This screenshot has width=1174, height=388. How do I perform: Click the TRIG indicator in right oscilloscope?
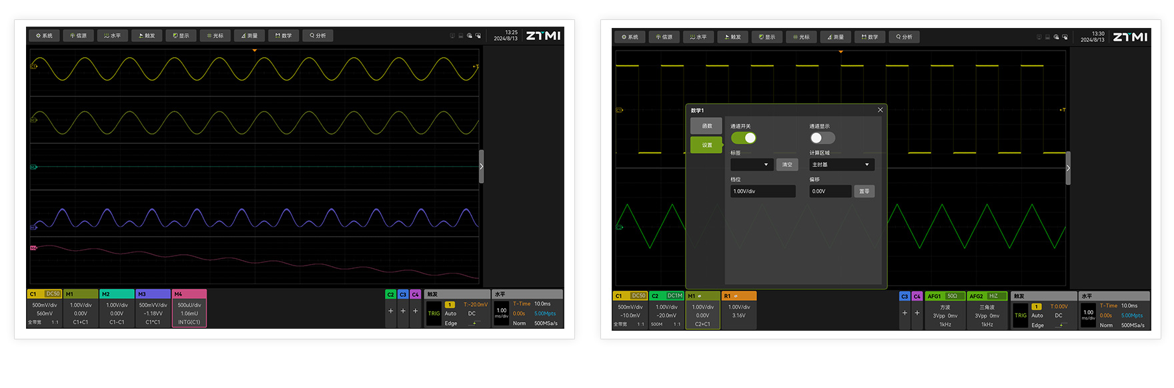click(1021, 315)
